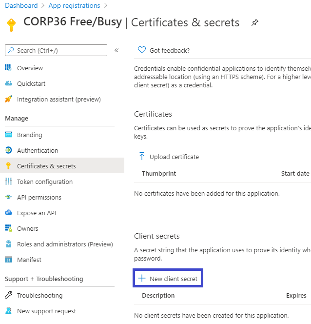Click the API permissions icon
Screen dimensions: 311x324
8,197
